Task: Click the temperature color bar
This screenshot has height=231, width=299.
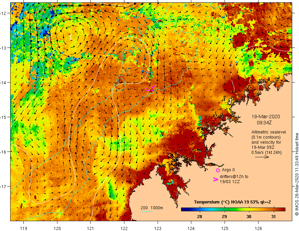Action: tap(233, 210)
